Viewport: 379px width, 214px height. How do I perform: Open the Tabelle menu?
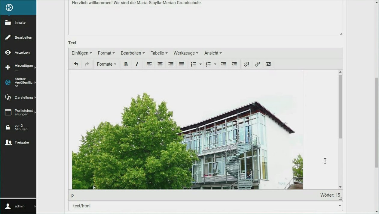(x=159, y=53)
